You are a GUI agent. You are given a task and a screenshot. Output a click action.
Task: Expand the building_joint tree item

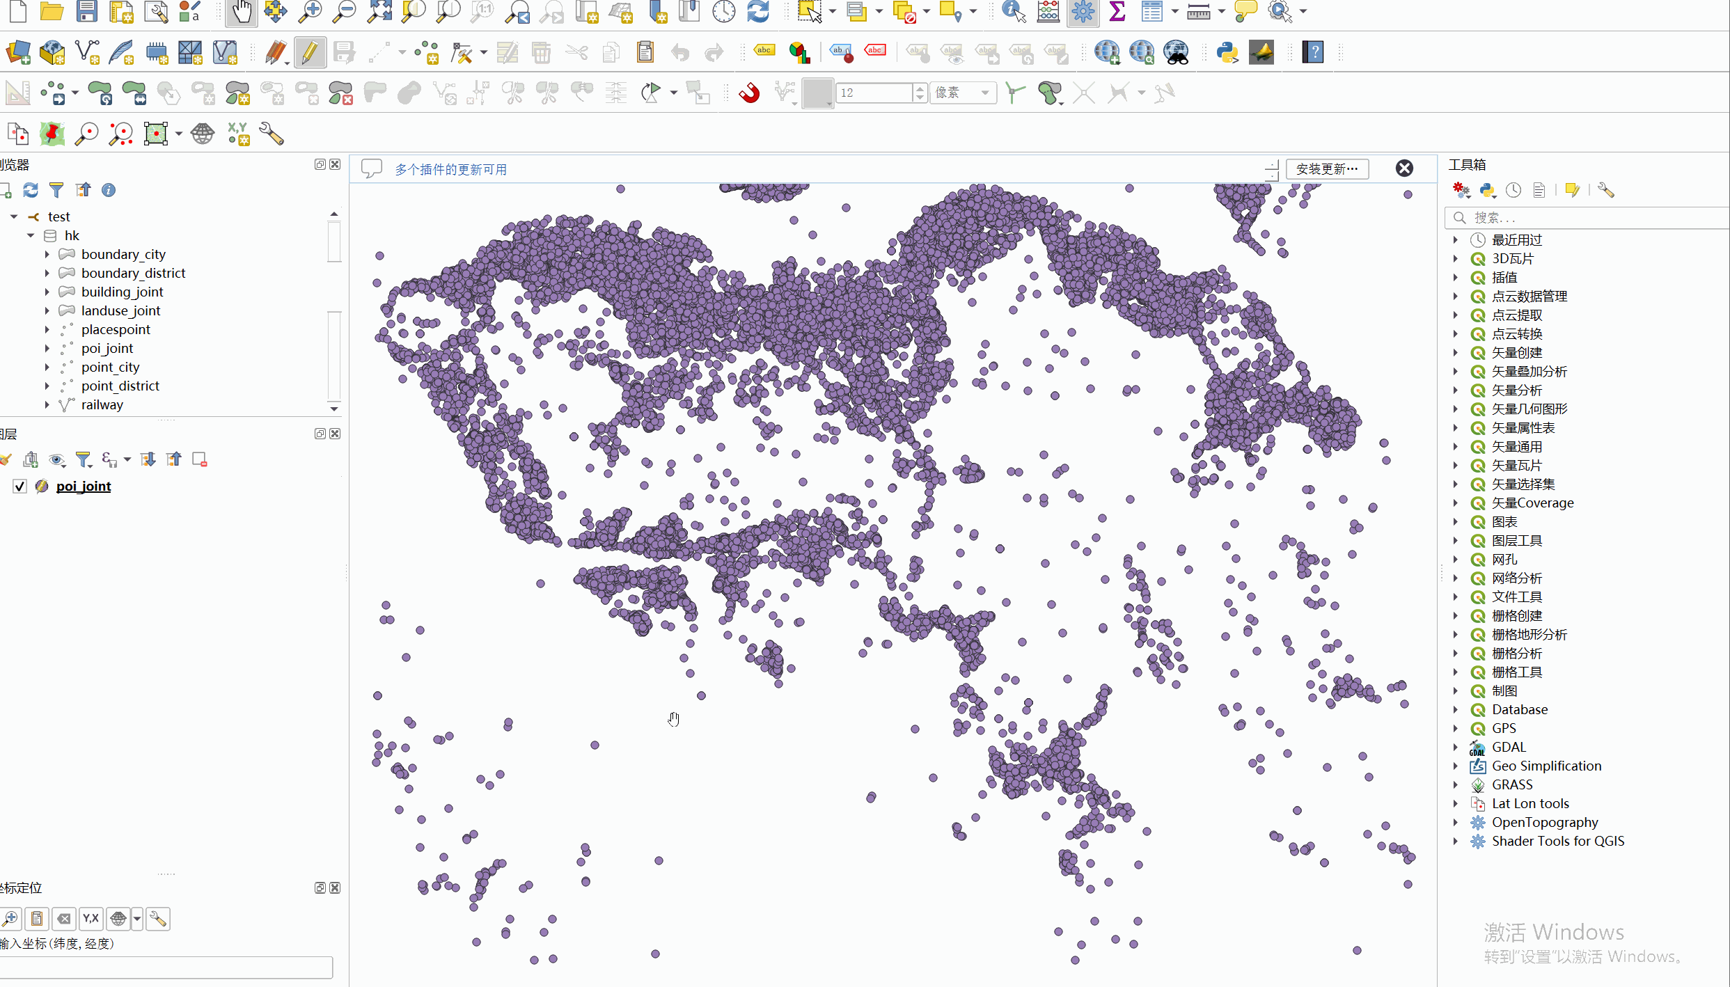[x=47, y=292]
